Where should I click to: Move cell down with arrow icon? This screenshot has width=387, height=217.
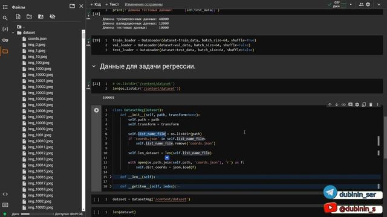pyautogui.click(x=337, y=104)
